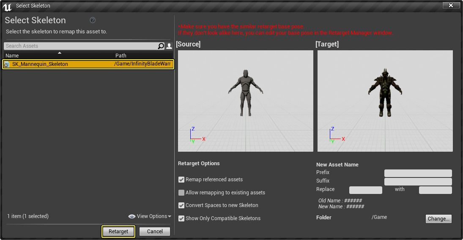Click the Cancel button
The height and width of the screenshot is (240, 463).
click(x=155, y=232)
